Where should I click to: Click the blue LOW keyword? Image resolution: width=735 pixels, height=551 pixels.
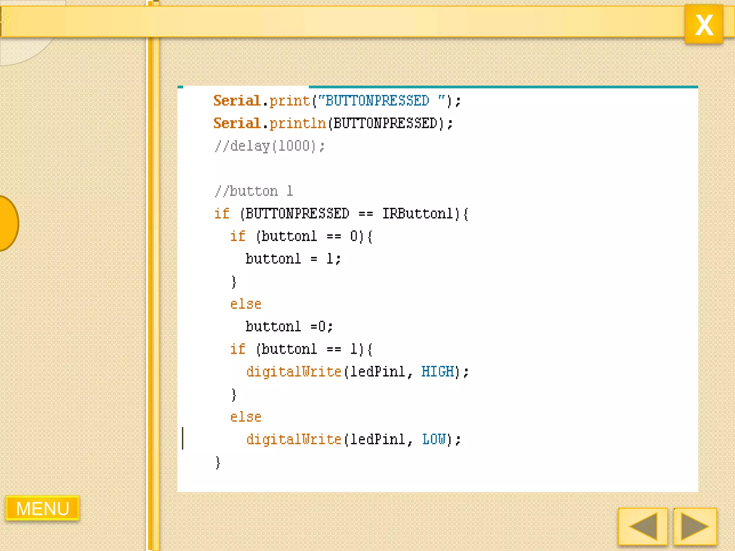click(434, 439)
